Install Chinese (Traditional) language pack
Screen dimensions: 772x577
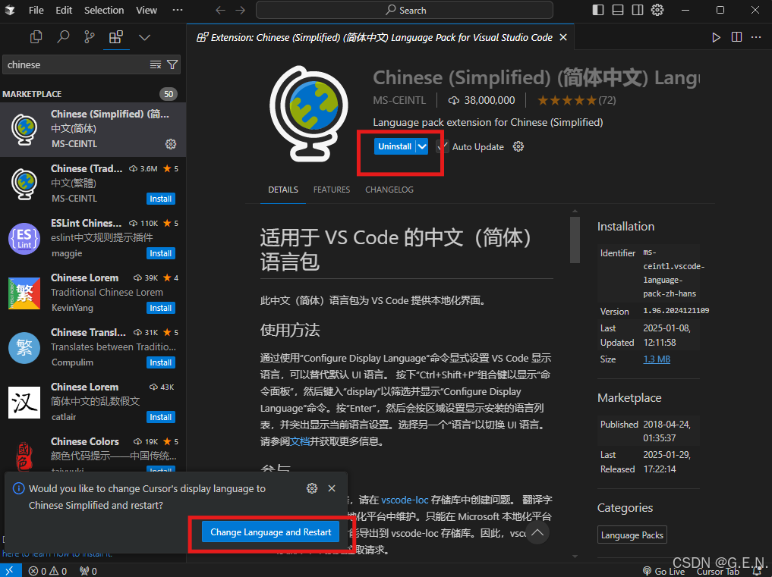click(160, 199)
